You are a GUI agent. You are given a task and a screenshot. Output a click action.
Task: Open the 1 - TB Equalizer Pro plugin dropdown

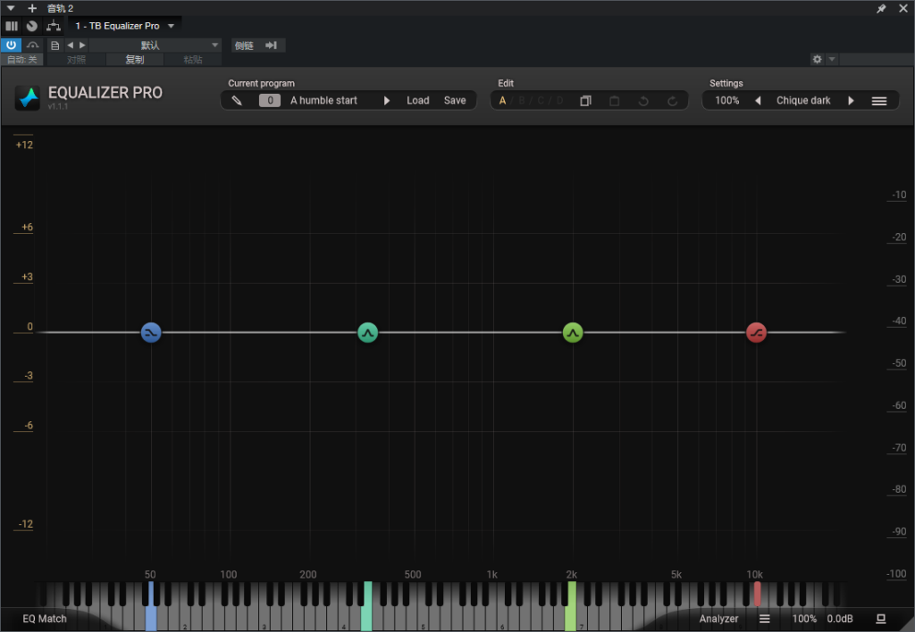(x=124, y=26)
